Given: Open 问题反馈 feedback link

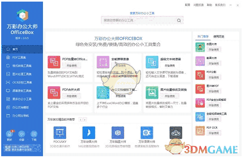Looking at the screenshot, I should point(198,5).
